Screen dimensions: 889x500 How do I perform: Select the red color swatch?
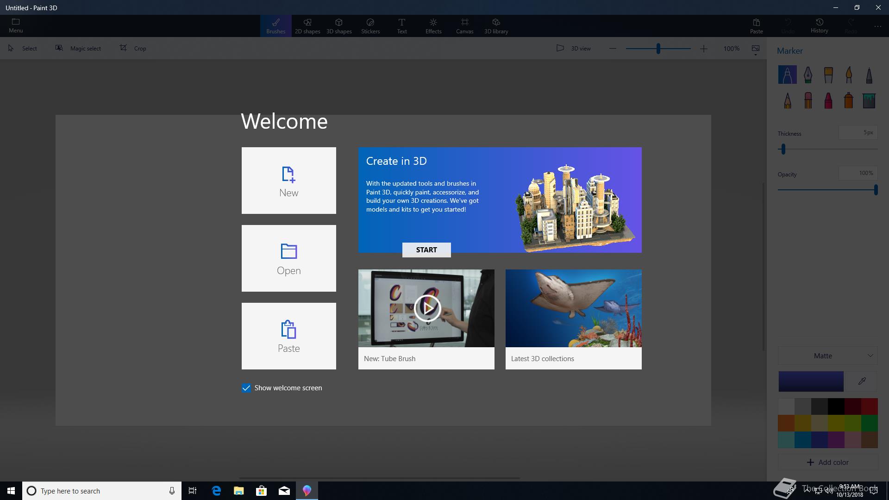pyautogui.click(x=869, y=406)
